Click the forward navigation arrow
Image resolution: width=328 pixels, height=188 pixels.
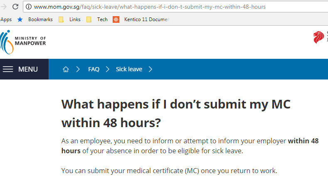tap(4, 7)
